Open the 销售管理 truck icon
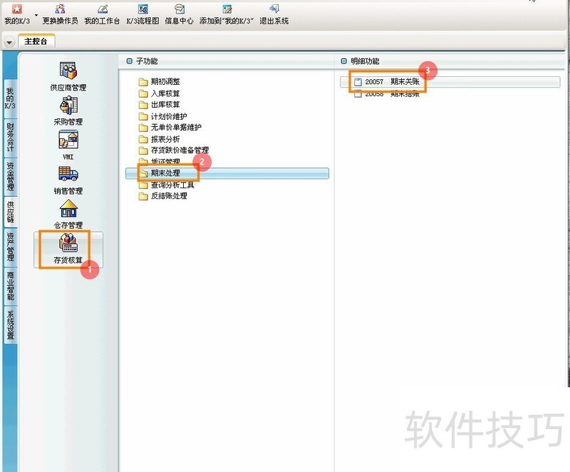 [68, 174]
